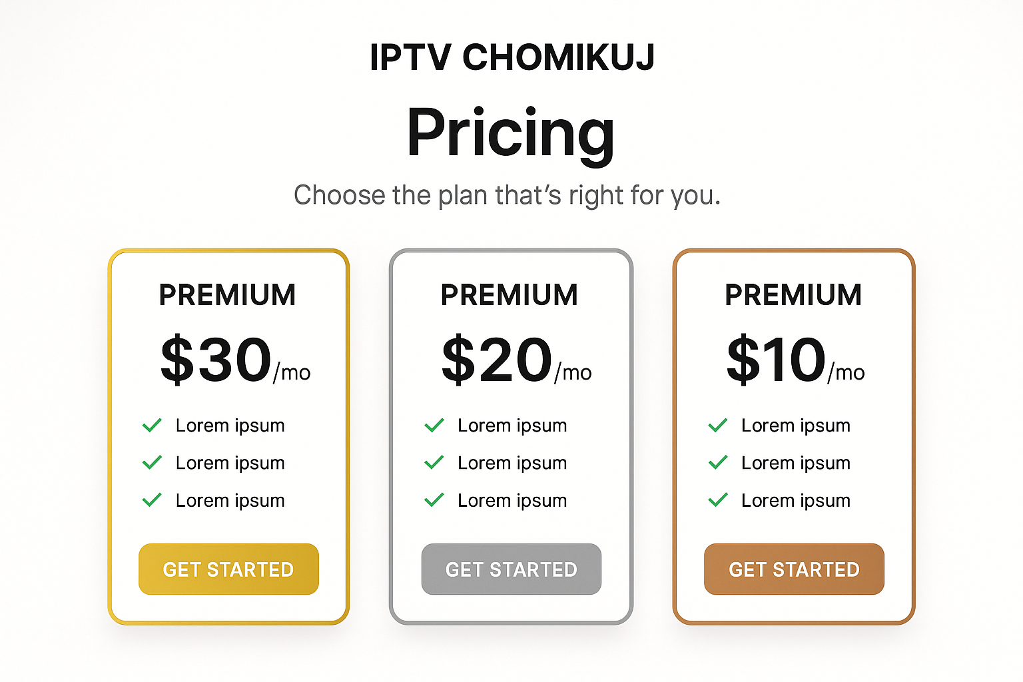Click the third green checkmark in $30 plan
1023x682 pixels.
click(x=152, y=500)
